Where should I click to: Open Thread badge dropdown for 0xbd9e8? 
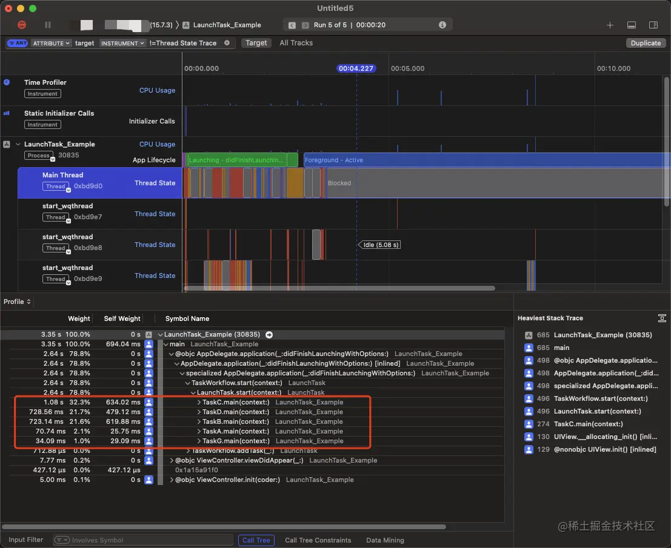pyautogui.click(x=56, y=248)
